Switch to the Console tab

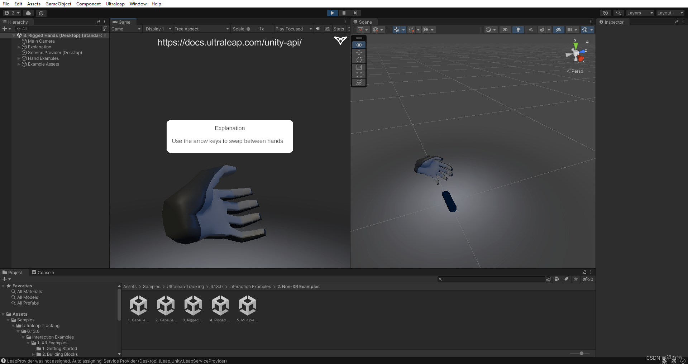[43, 273]
